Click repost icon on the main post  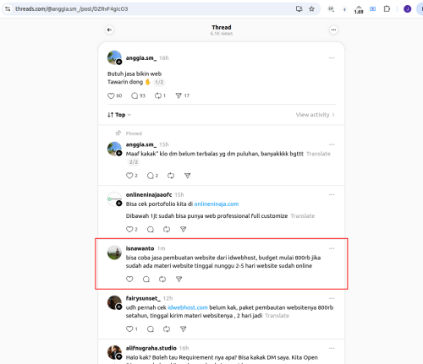coord(158,95)
